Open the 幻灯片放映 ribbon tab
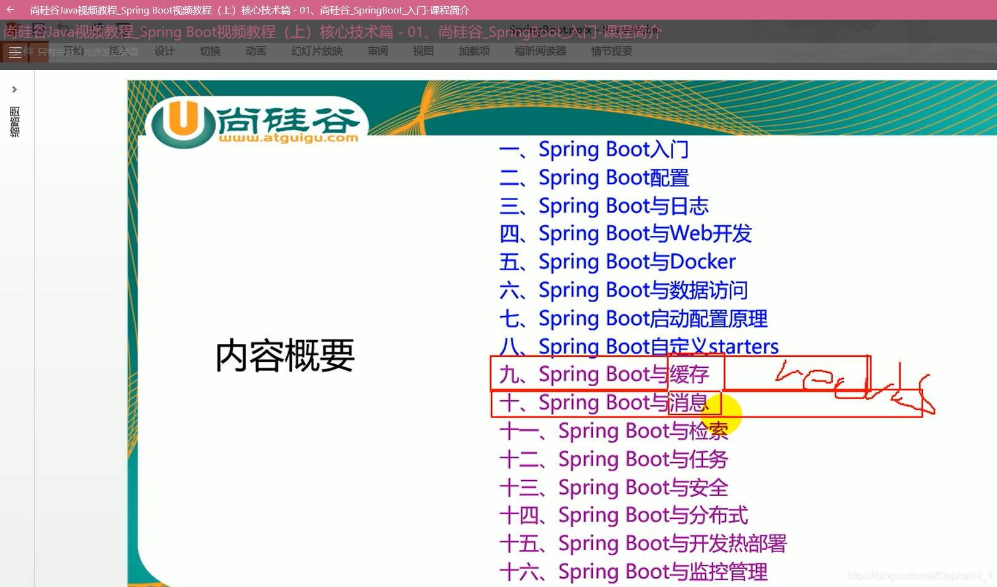The height and width of the screenshot is (587, 997). tap(317, 51)
